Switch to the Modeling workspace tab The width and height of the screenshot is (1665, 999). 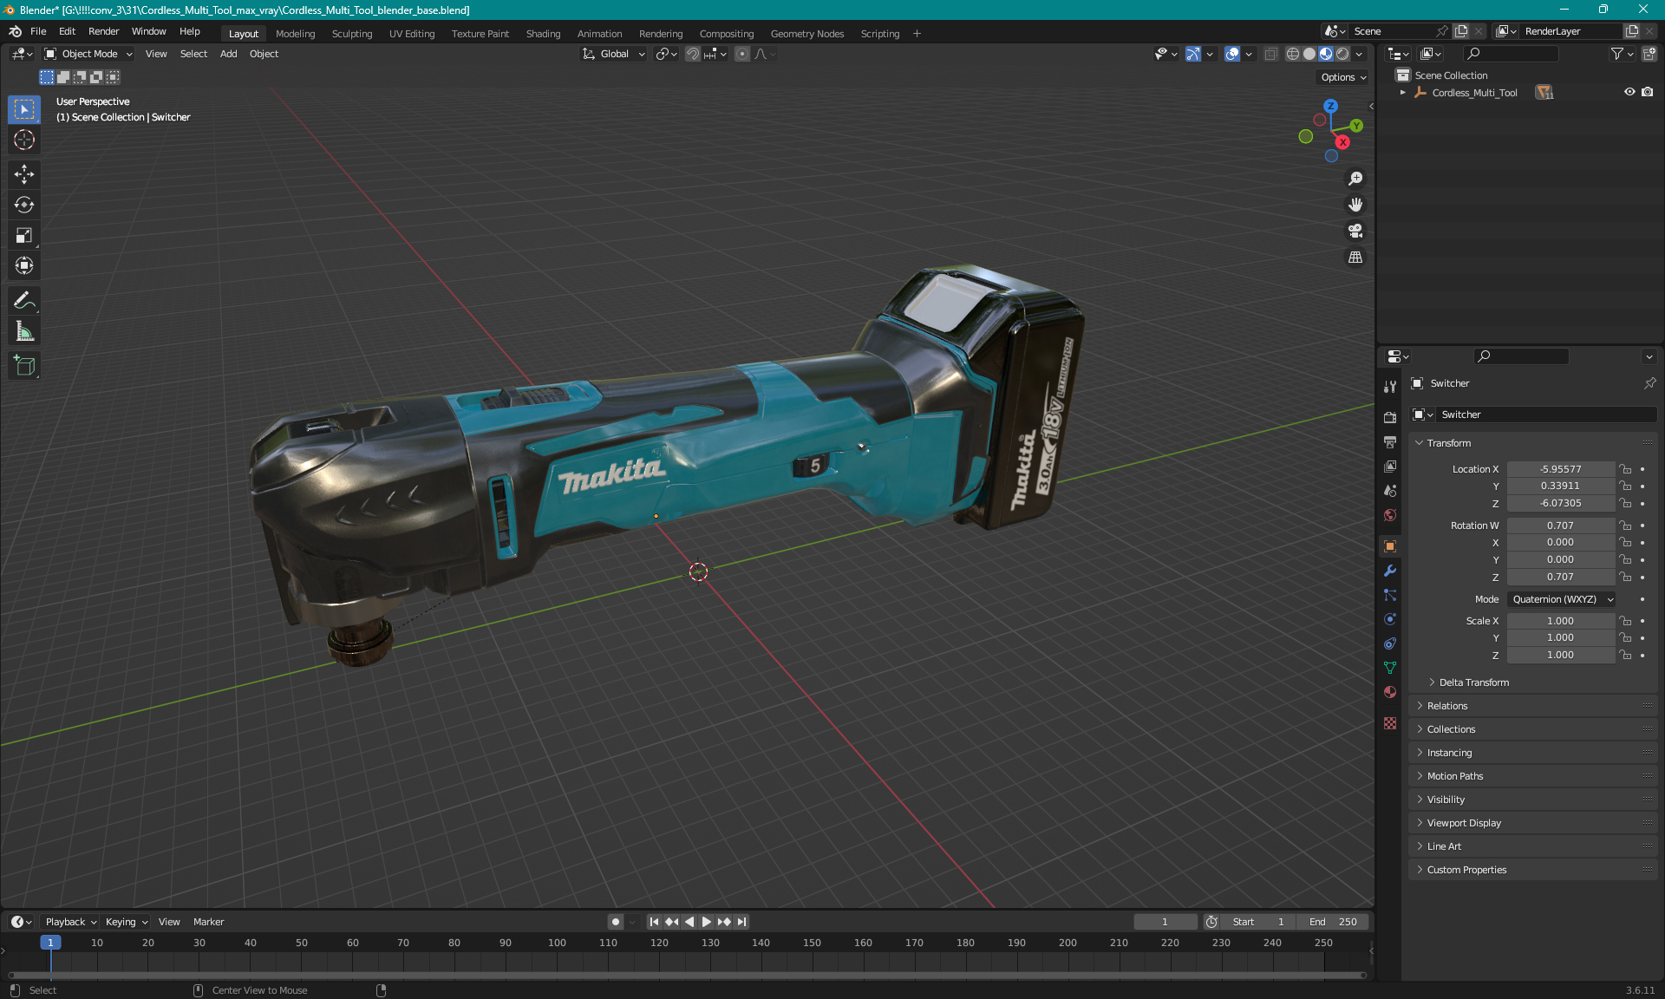click(296, 34)
